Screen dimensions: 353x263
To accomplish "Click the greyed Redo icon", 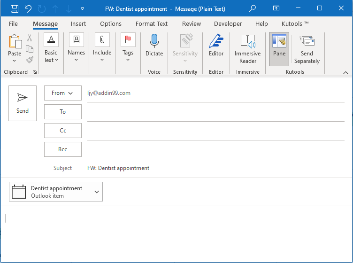I will click(42, 9).
